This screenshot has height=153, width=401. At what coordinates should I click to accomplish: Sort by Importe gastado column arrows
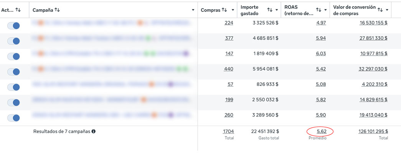click(270, 10)
